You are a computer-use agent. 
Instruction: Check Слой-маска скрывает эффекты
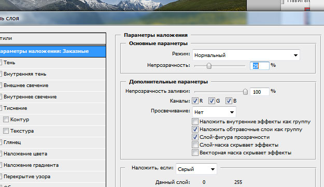click(x=195, y=145)
